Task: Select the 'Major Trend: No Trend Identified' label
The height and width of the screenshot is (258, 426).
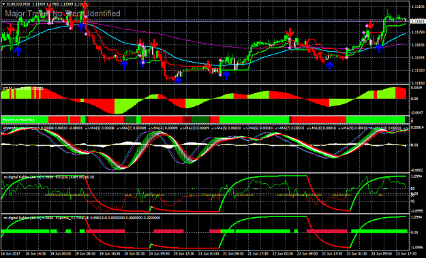Action: (x=63, y=14)
